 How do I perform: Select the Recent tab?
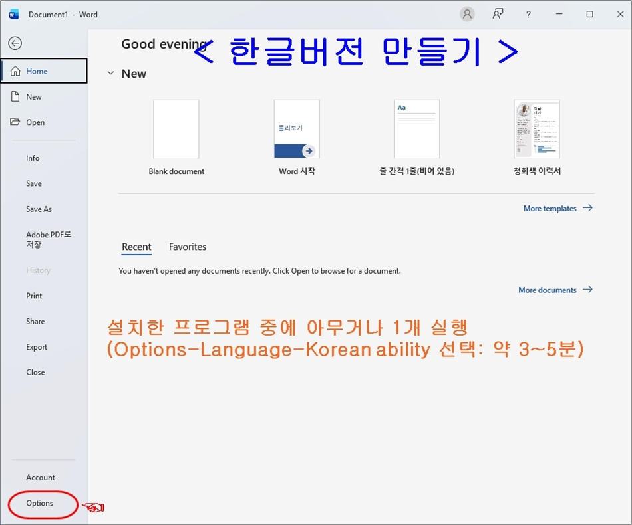(x=136, y=247)
